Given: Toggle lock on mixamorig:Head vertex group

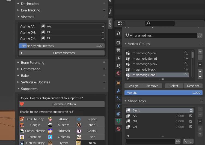Looking at the screenshot, I should click(x=186, y=75).
